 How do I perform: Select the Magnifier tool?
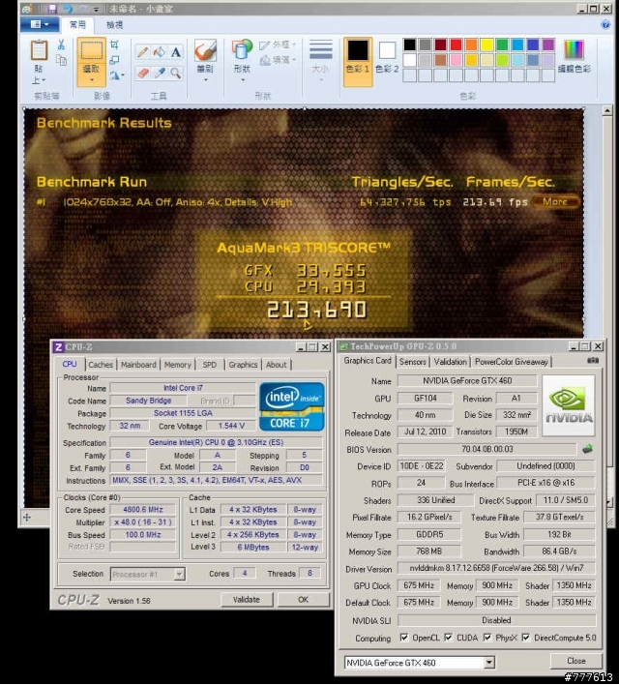click(x=176, y=73)
